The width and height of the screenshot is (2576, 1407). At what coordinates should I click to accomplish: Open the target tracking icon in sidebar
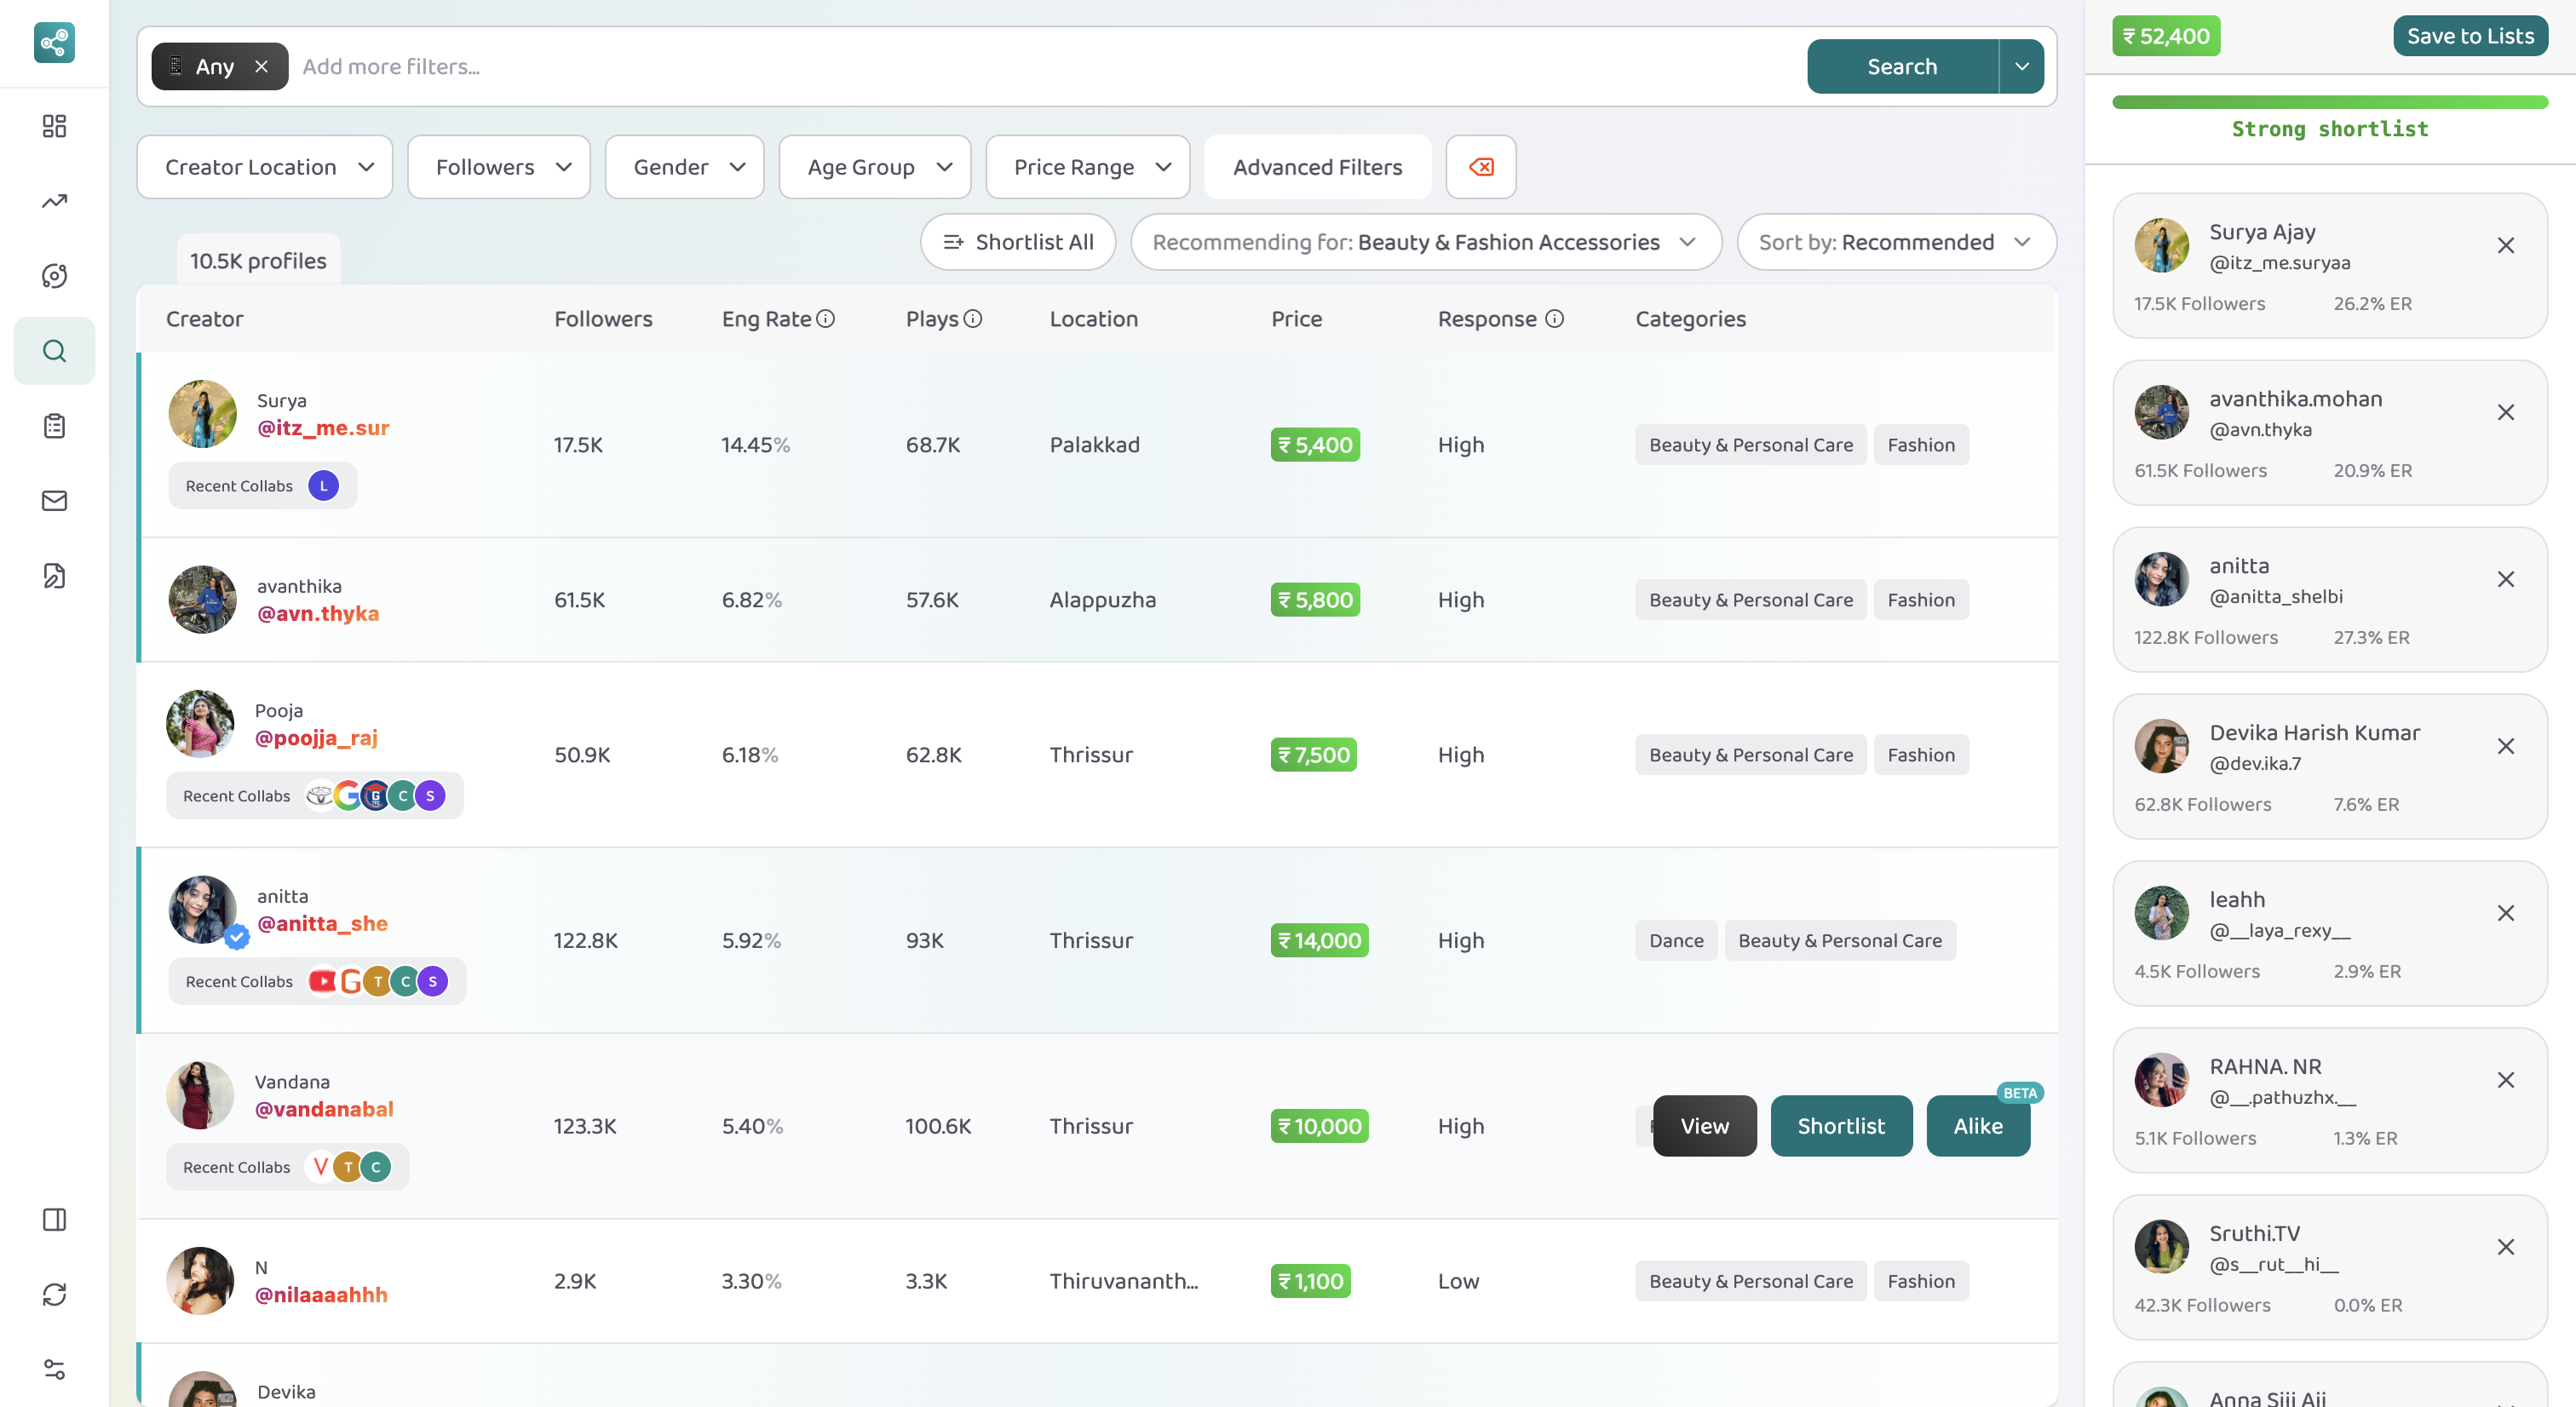[x=54, y=276]
